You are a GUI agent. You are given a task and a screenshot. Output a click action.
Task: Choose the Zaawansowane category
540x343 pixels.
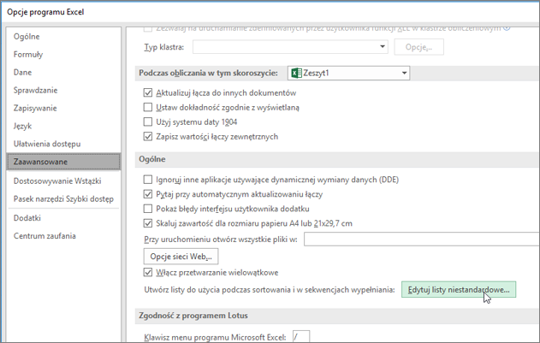coord(63,162)
